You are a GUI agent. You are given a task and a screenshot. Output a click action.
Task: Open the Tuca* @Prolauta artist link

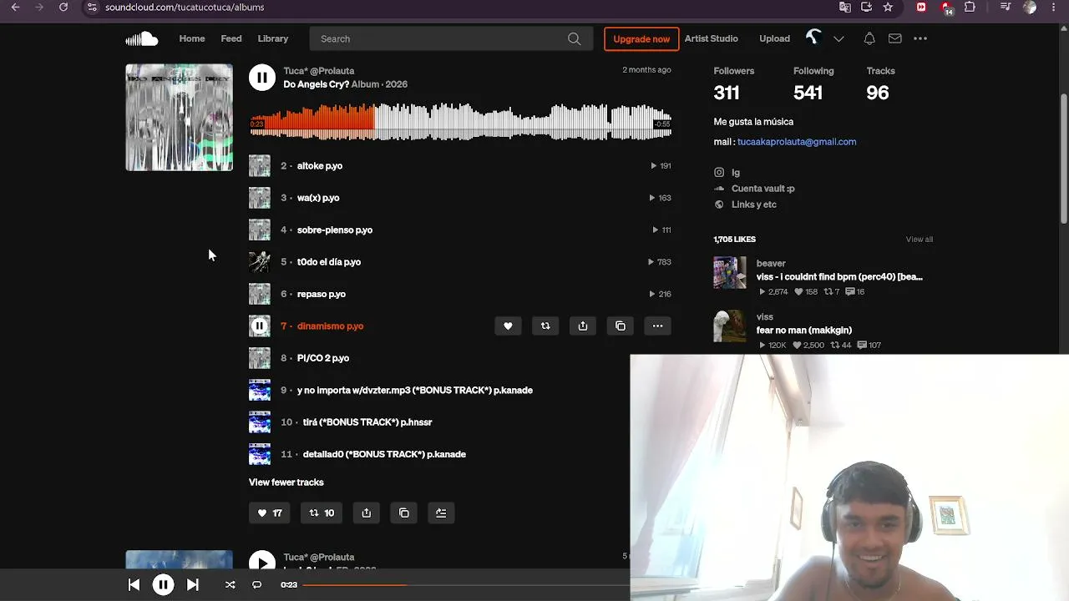(x=319, y=71)
